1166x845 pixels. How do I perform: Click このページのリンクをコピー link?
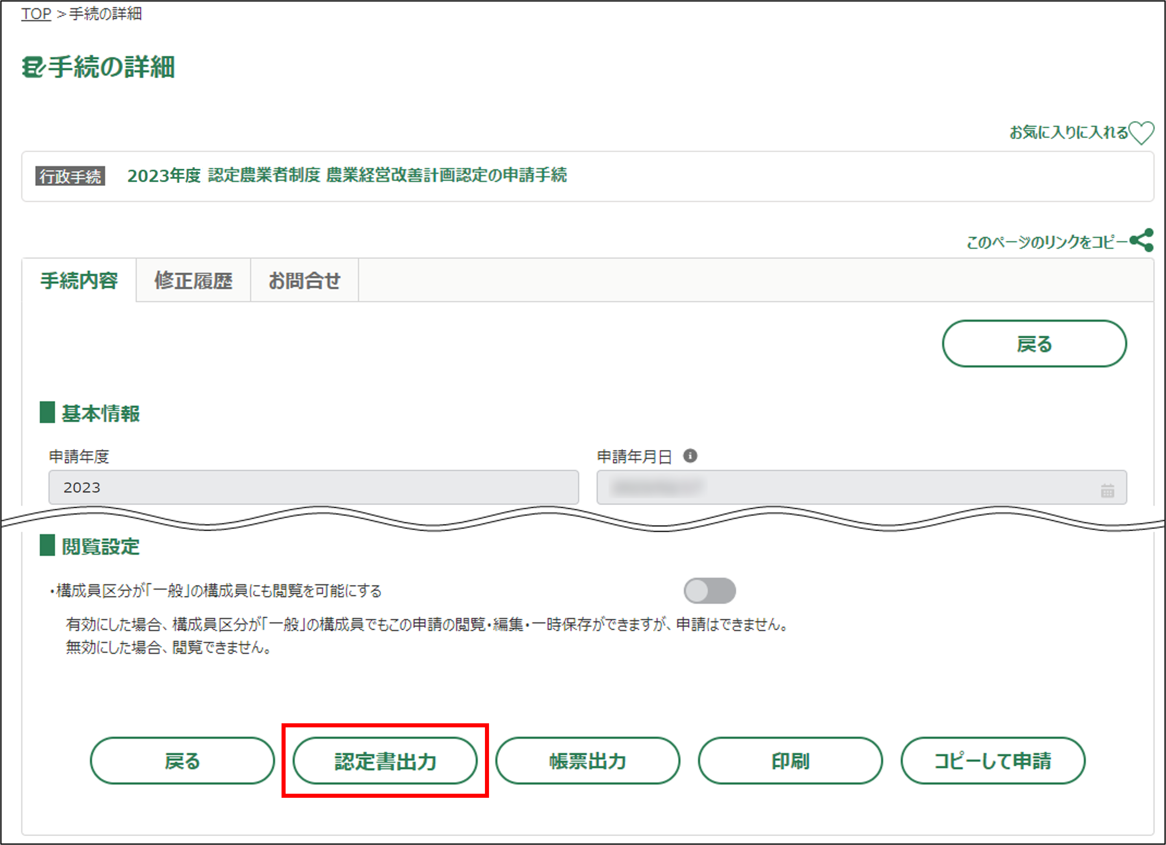[1047, 242]
